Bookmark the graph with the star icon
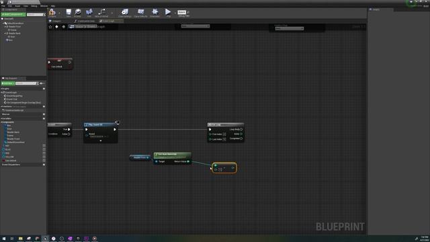Image resolution: width=430 pixels, height=242 pixels. [50, 27]
